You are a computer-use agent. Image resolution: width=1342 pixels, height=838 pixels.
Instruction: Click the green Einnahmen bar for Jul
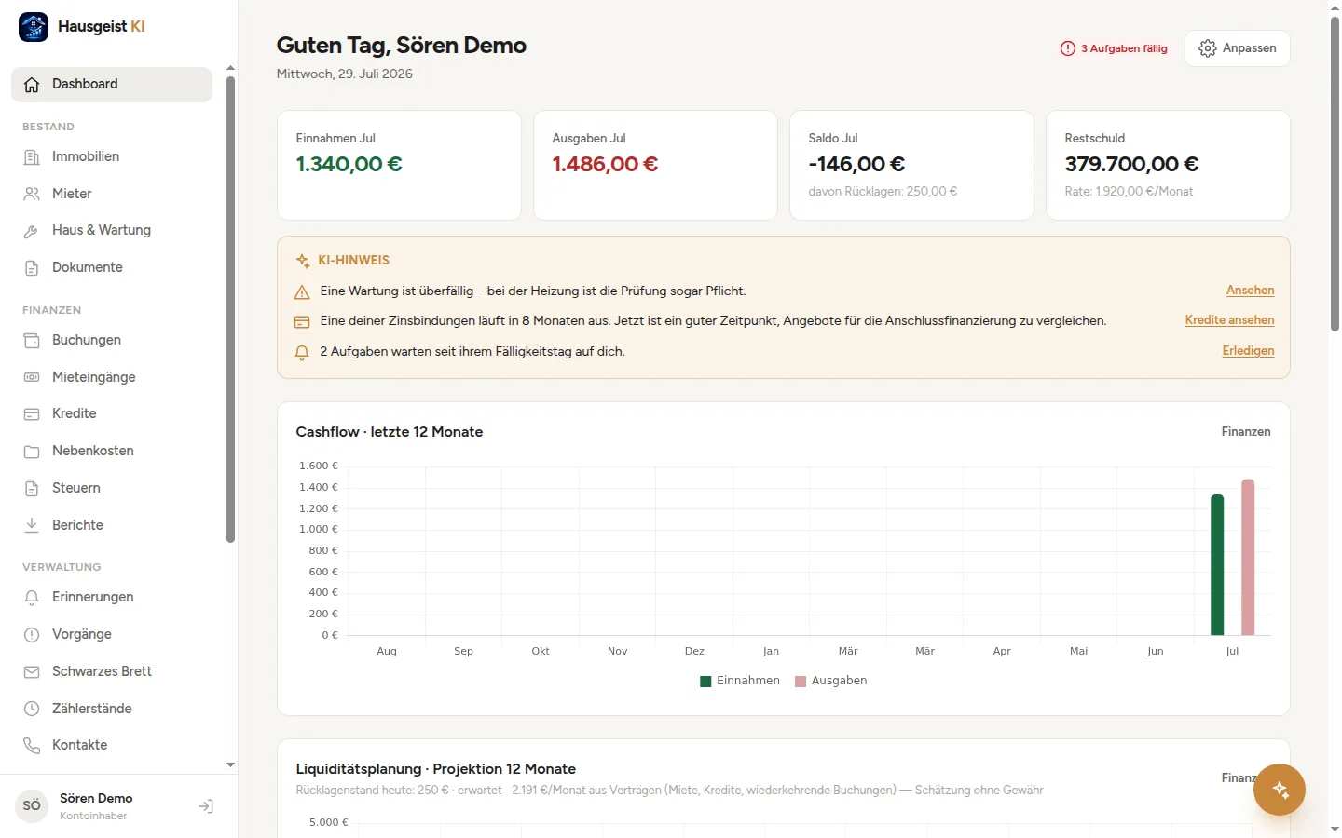pos(1217,565)
